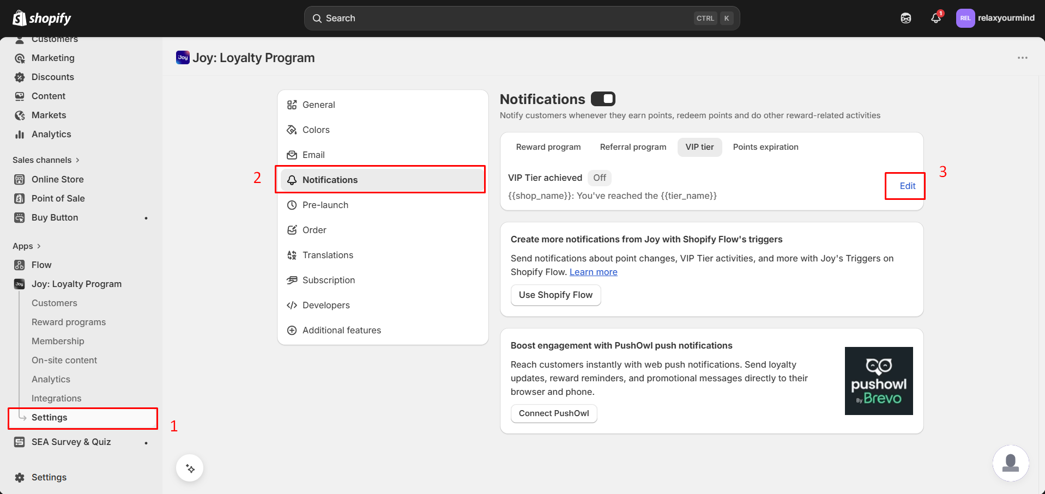Switch to the Referral program tab
Viewport: 1045px width, 494px height.
(x=633, y=147)
